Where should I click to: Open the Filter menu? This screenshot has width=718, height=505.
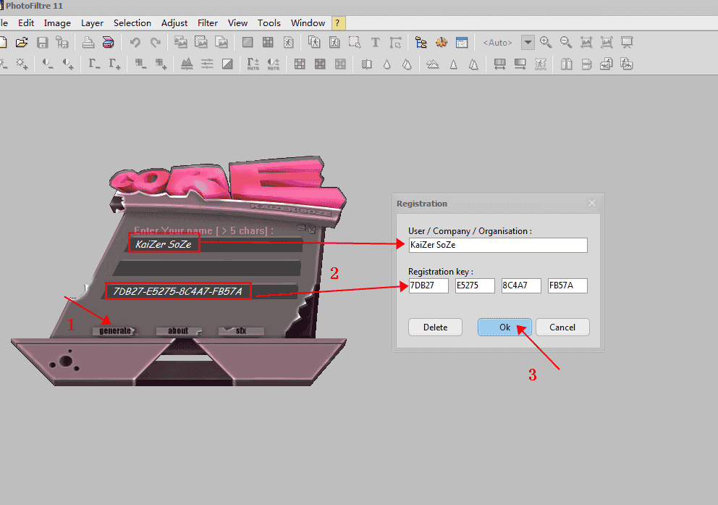tap(208, 23)
